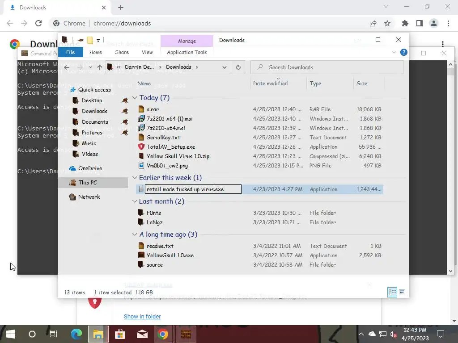Select the readme.txt file icon
This screenshot has width=458, height=343.
(x=141, y=246)
